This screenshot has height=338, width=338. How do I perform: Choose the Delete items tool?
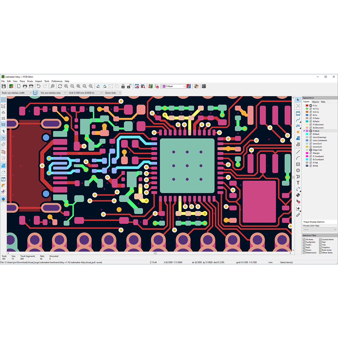point(298,201)
